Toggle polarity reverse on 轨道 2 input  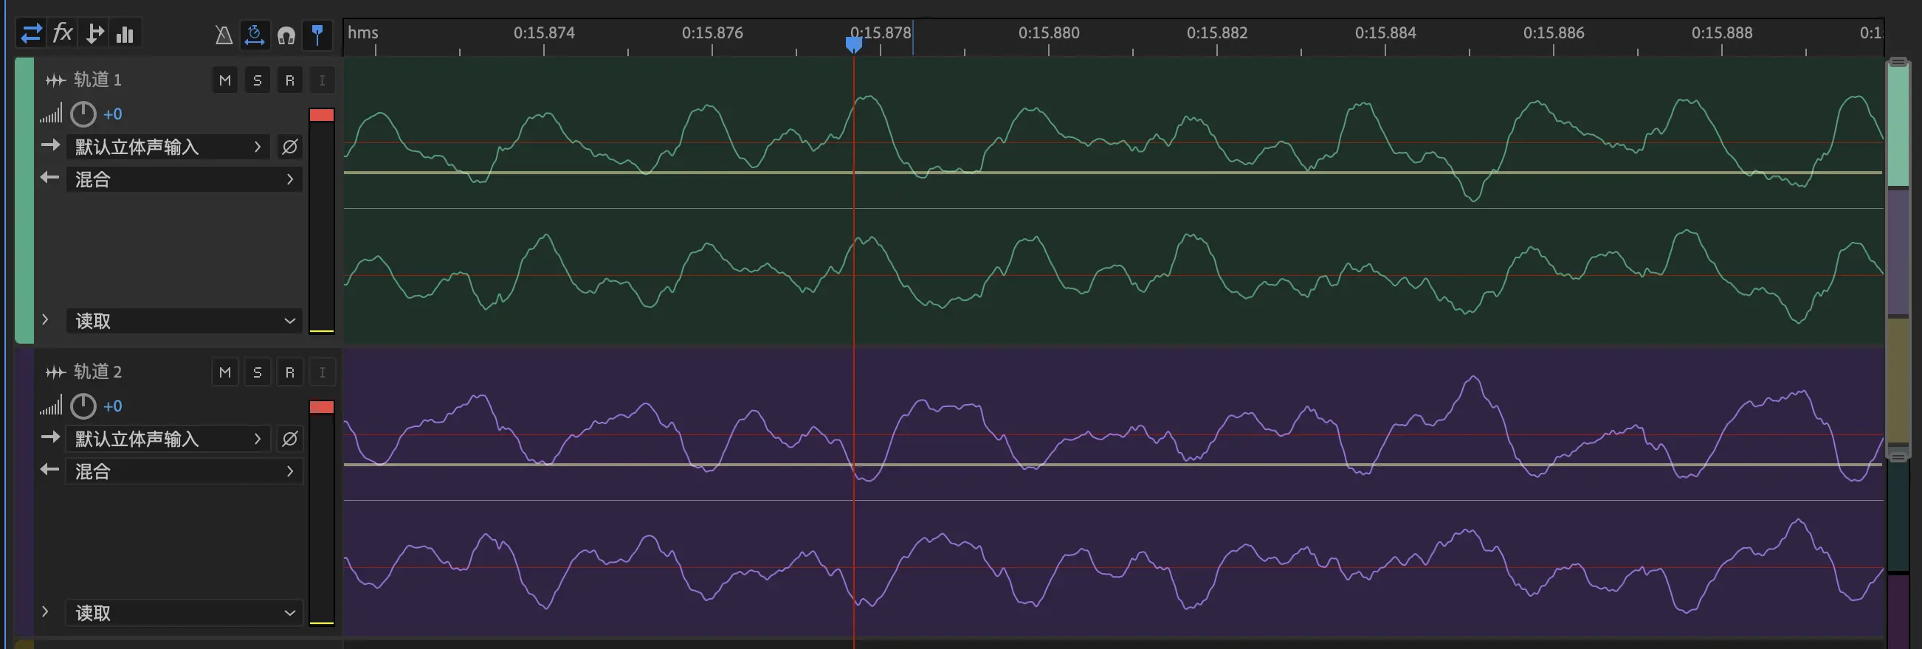(289, 439)
